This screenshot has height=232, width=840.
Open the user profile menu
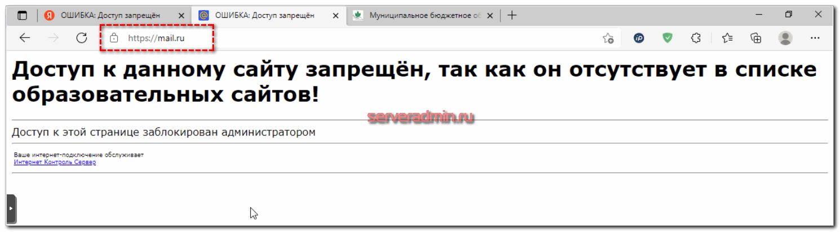tap(785, 38)
